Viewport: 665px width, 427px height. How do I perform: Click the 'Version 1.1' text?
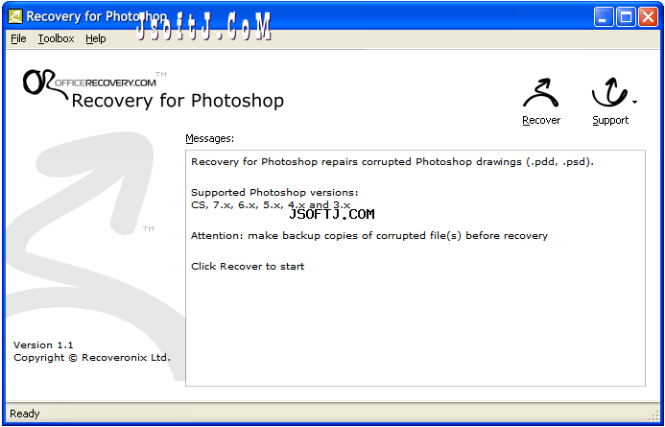point(43,344)
